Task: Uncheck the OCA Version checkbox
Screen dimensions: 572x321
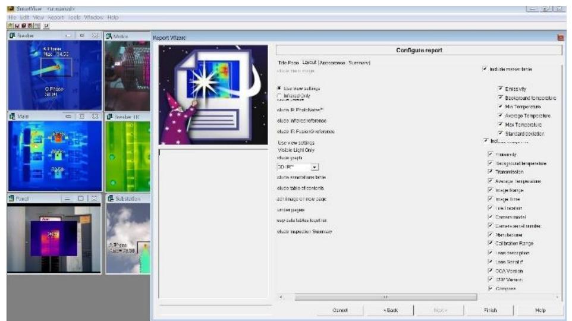Action: (x=491, y=270)
